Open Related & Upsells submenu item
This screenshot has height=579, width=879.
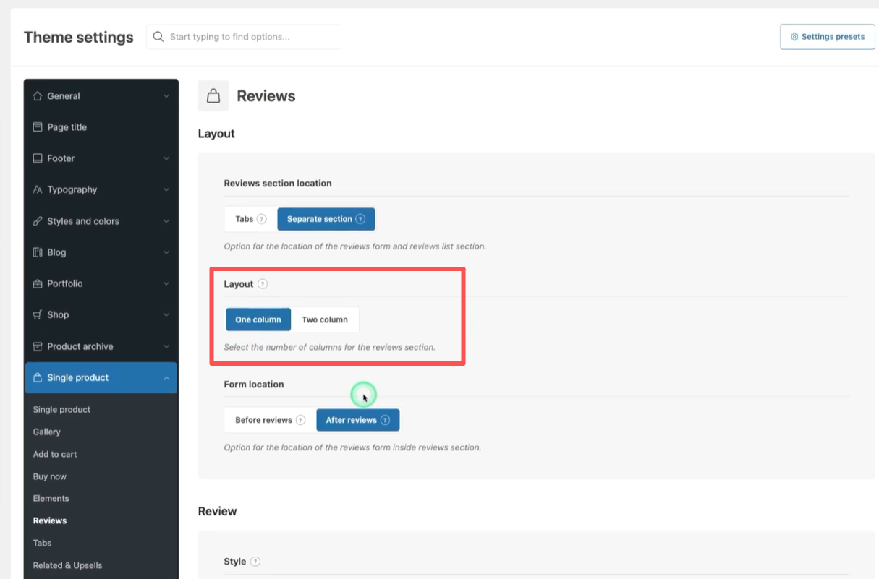67,565
